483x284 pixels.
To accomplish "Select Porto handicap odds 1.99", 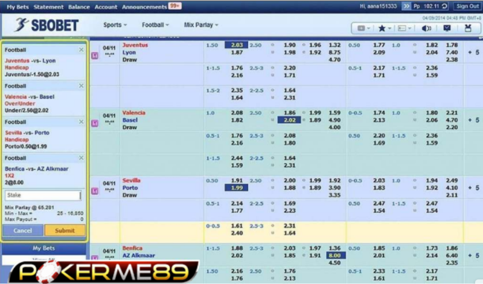I will (x=237, y=188).
